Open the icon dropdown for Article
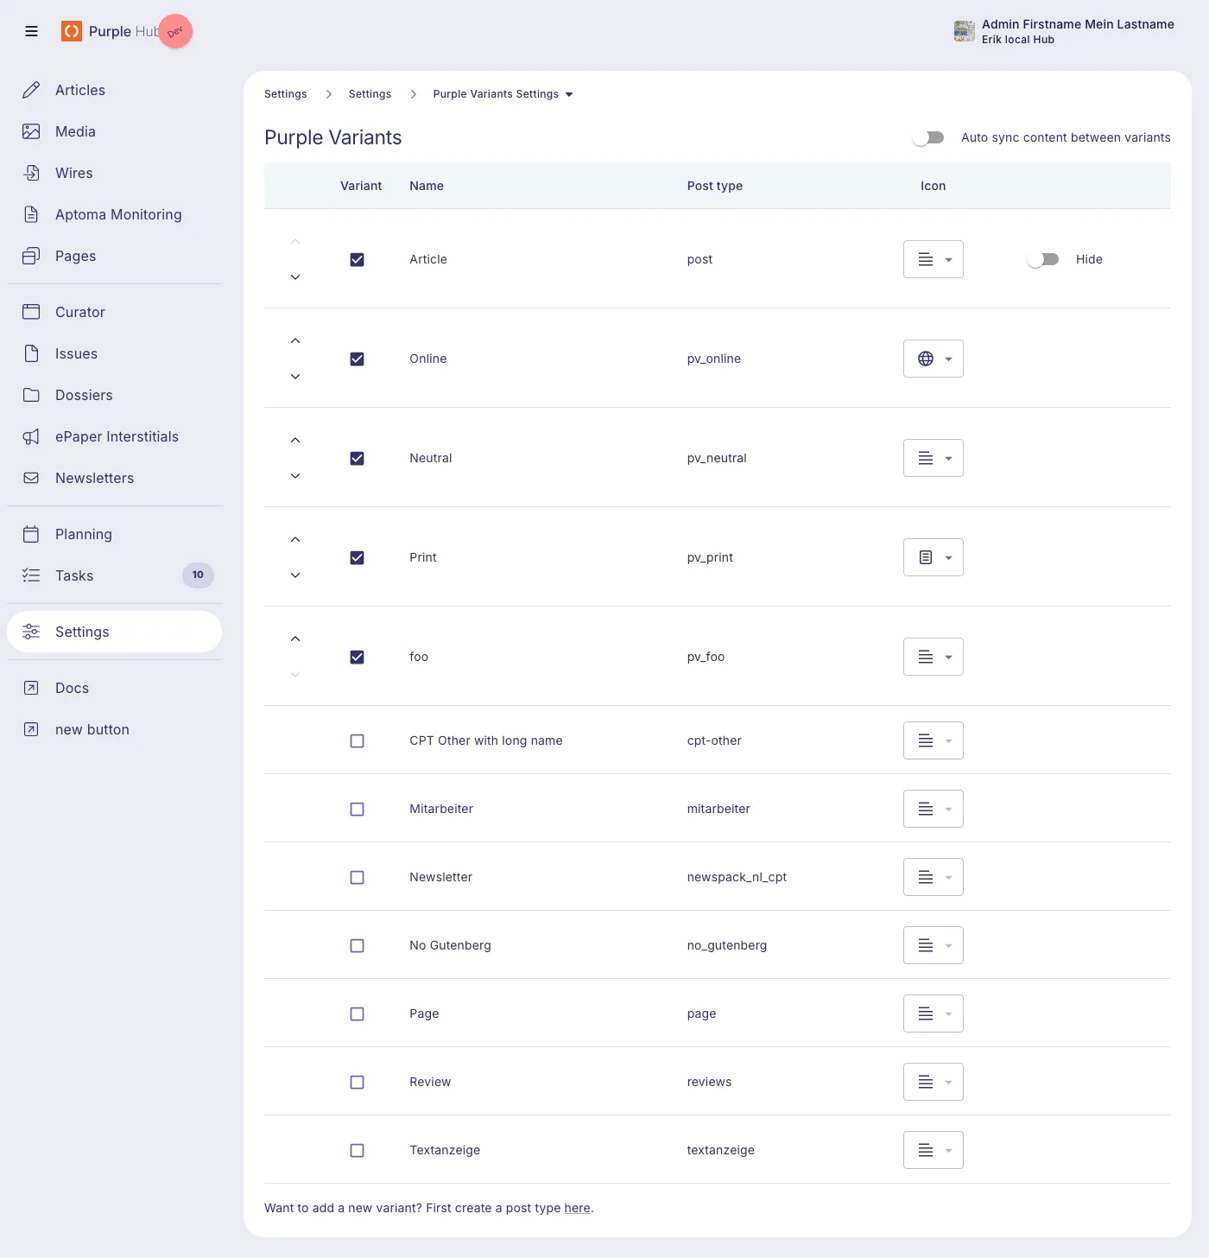This screenshot has width=1209, height=1258. 934,259
